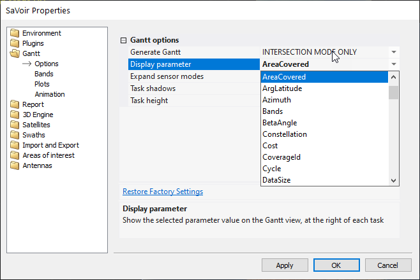
Task: Choose BetaAngle in the parameter list
Action: click(x=280, y=123)
